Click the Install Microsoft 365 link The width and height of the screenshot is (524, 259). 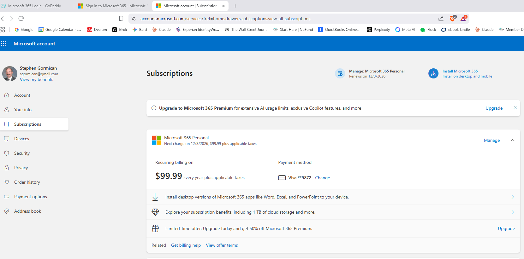[460, 71]
